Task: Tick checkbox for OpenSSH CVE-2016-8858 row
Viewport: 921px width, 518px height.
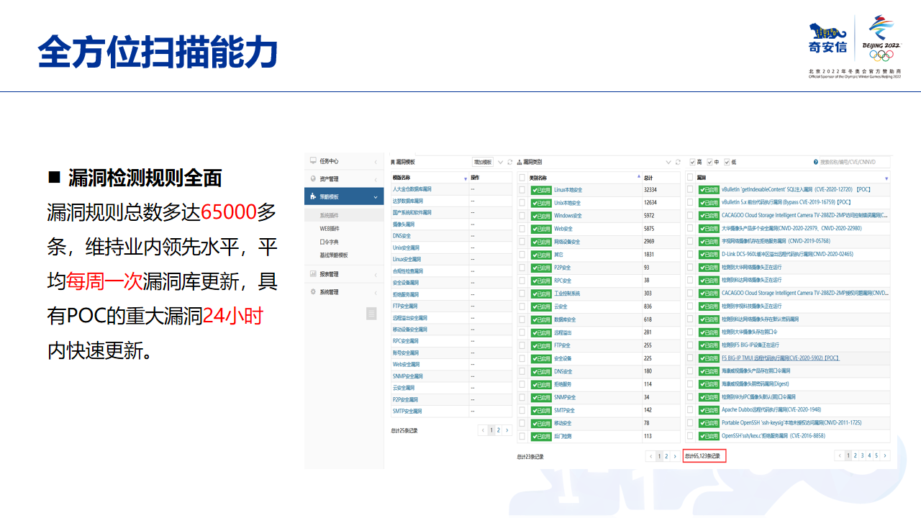Action: pos(690,436)
